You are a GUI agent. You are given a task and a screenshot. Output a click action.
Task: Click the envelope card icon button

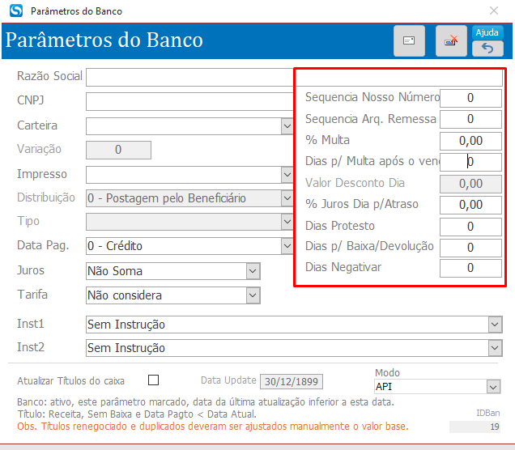click(409, 40)
